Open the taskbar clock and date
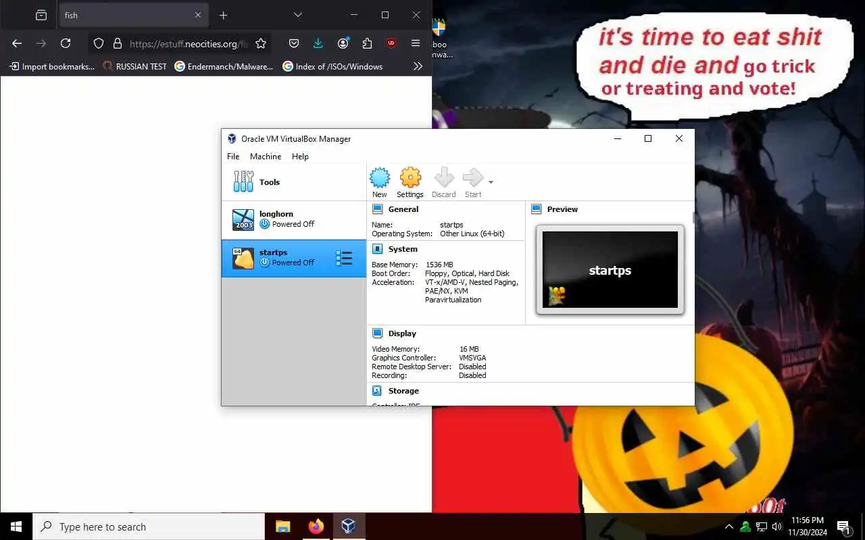 coord(807,526)
